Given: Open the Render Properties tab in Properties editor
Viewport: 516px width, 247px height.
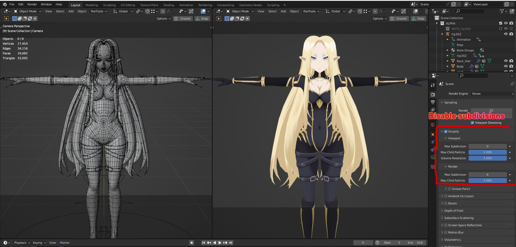Looking at the screenshot, I should pos(433,94).
